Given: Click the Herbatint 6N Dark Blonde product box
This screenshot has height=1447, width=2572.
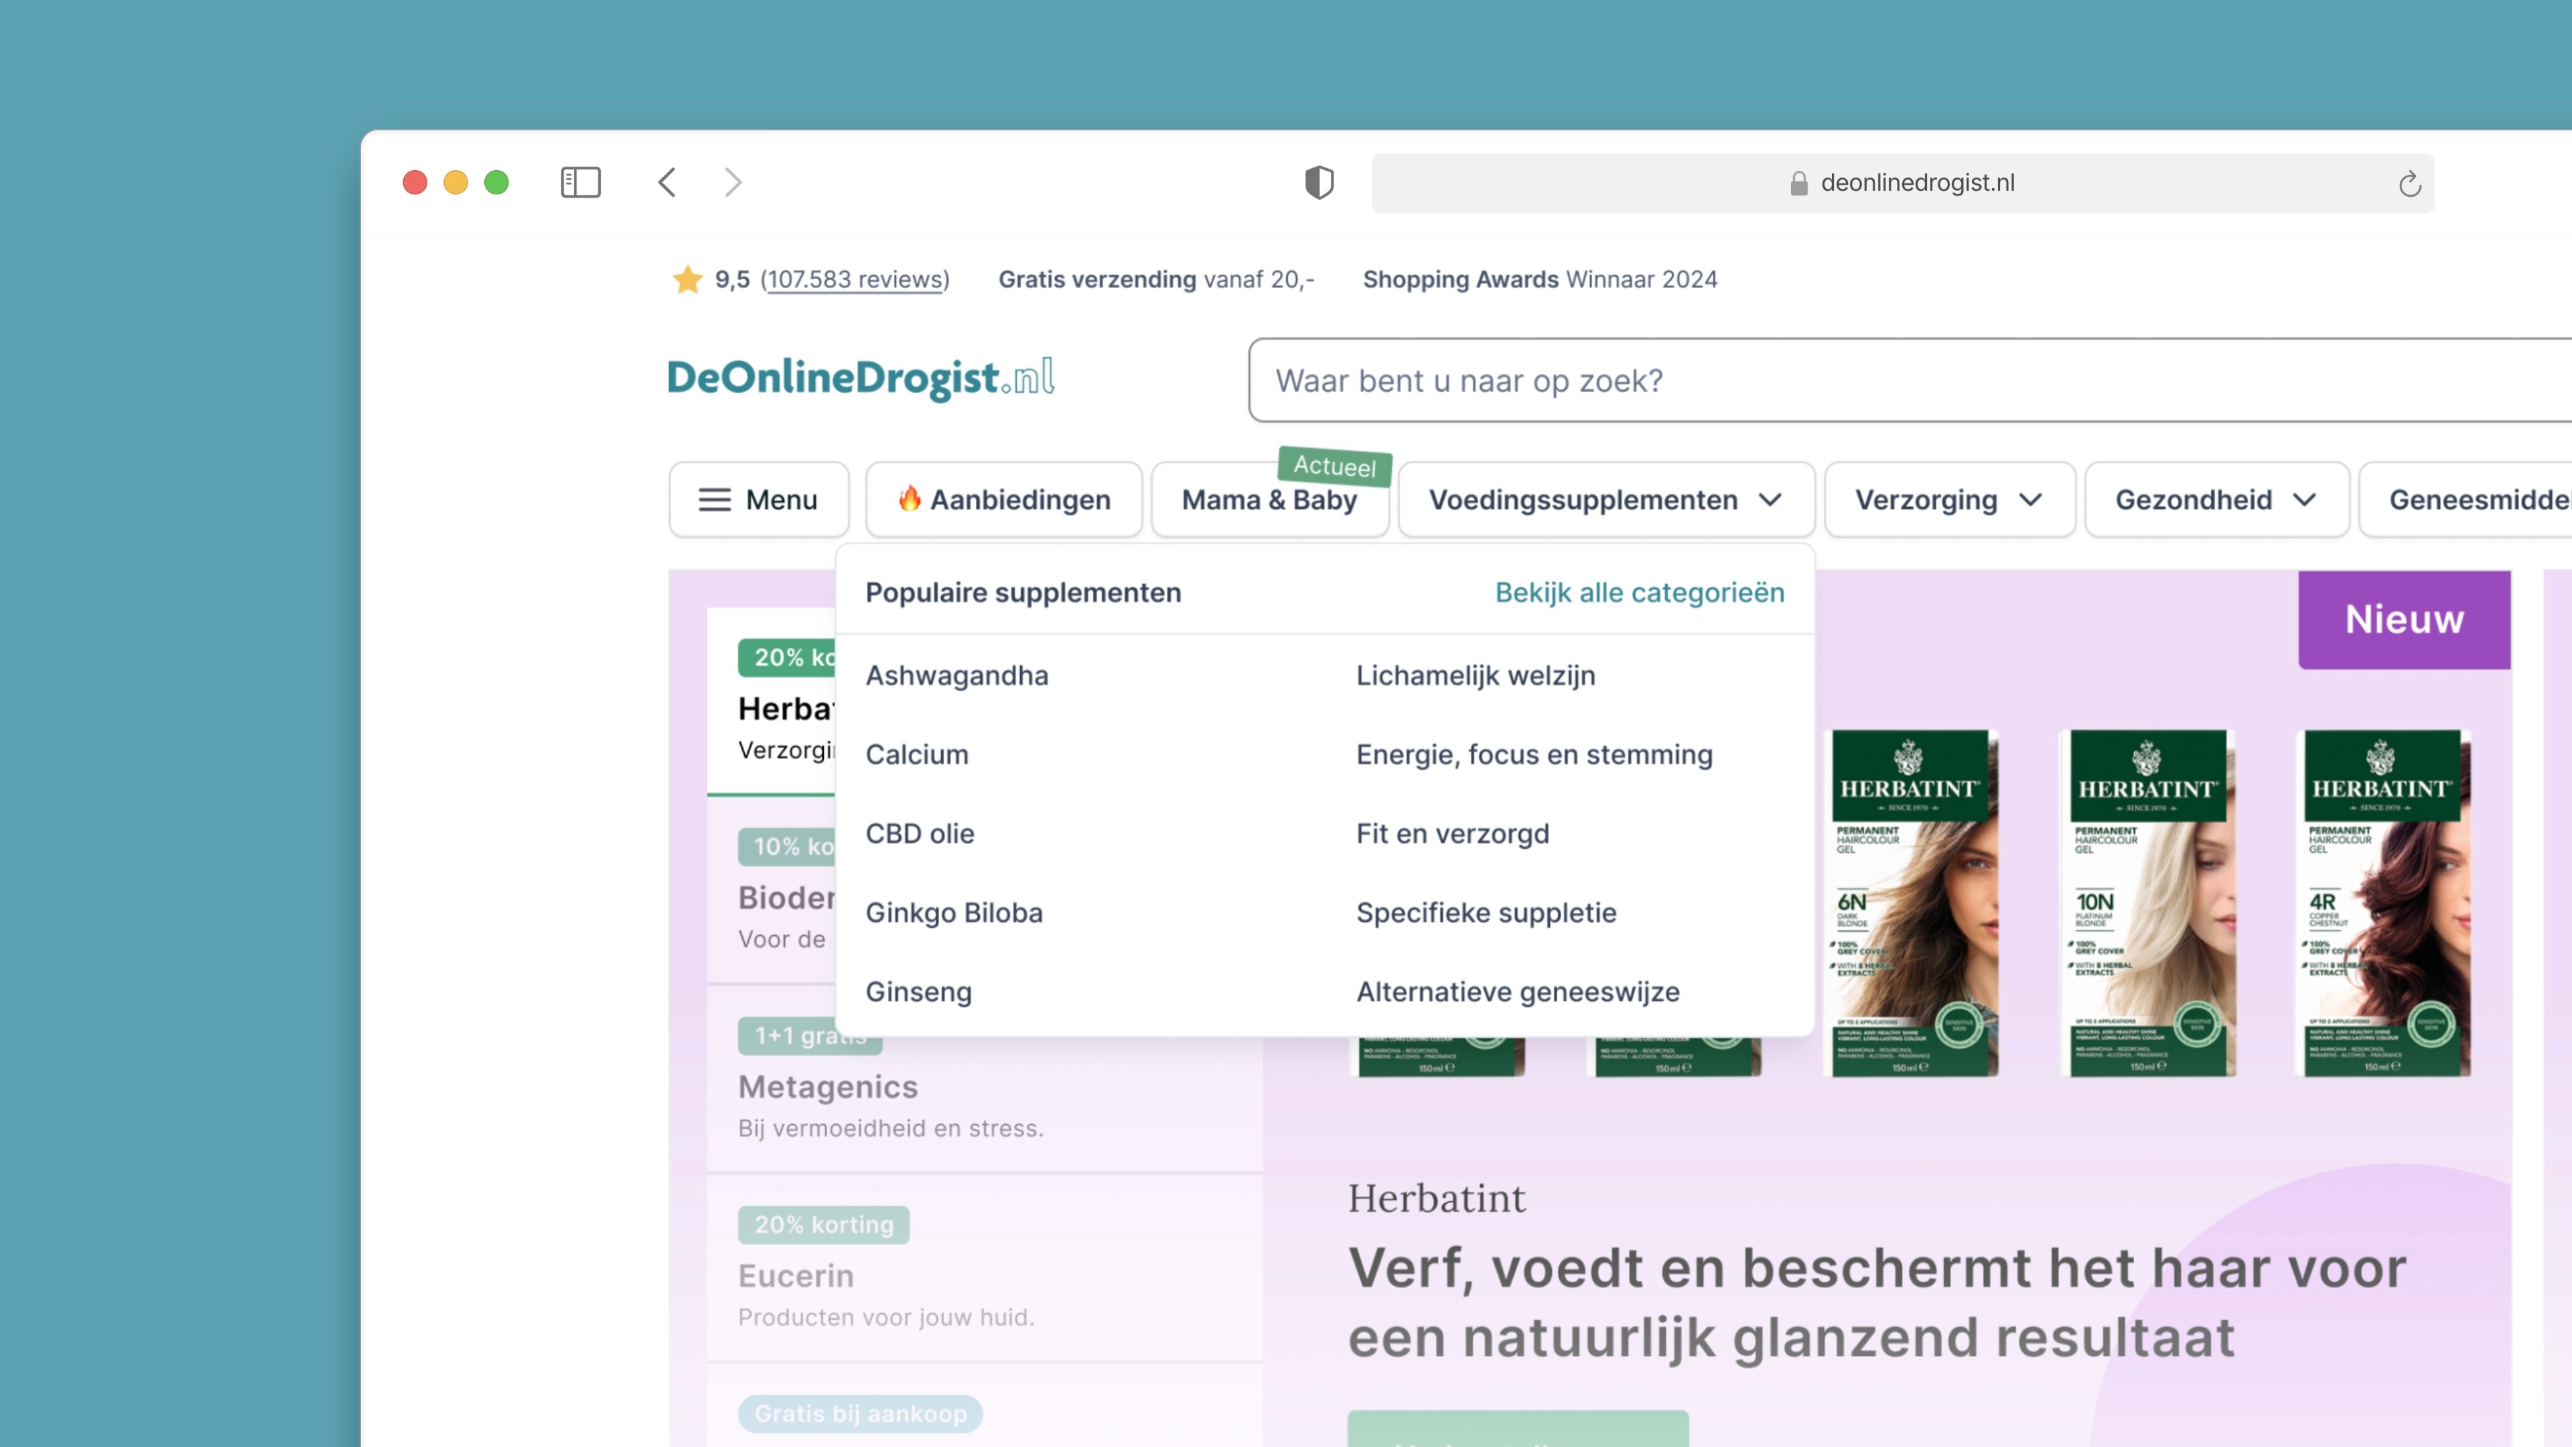Looking at the screenshot, I should click(x=1911, y=903).
